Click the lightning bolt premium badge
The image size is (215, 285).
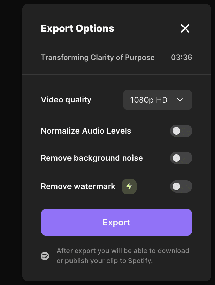129,187
